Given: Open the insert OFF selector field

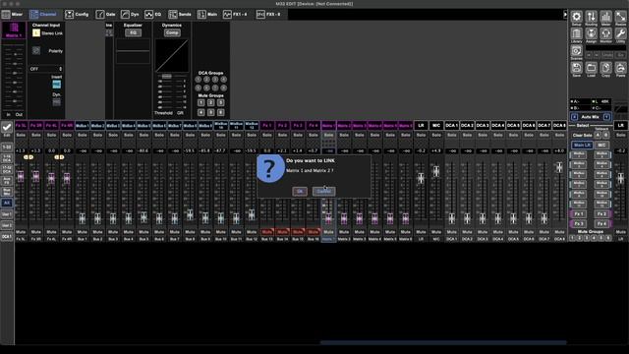Looking at the screenshot, I should coord(46,69).
